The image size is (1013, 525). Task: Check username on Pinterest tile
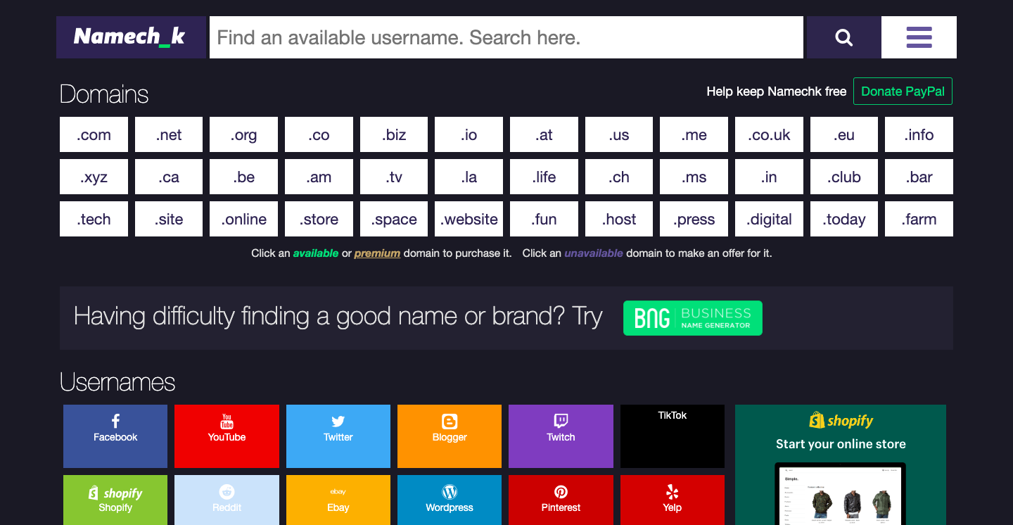(x=561, y=500)
